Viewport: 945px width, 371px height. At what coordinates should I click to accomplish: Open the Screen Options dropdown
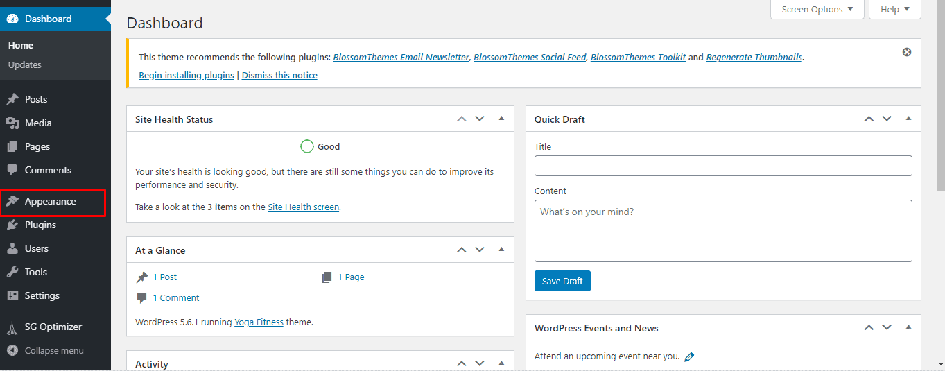pos(817,9)
